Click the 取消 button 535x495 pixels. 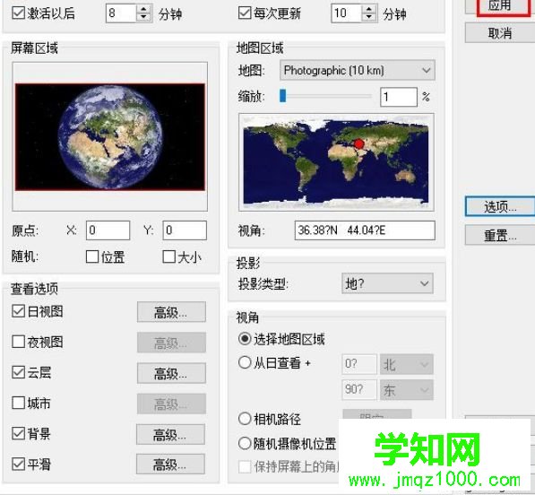(500, 33)
